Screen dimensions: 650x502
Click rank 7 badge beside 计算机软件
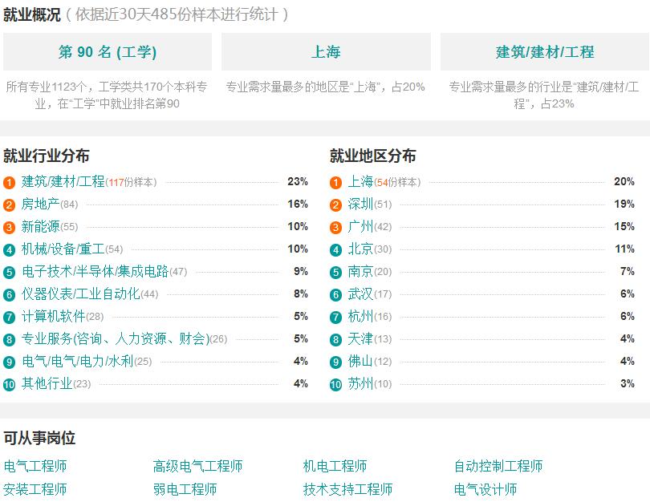9,318
